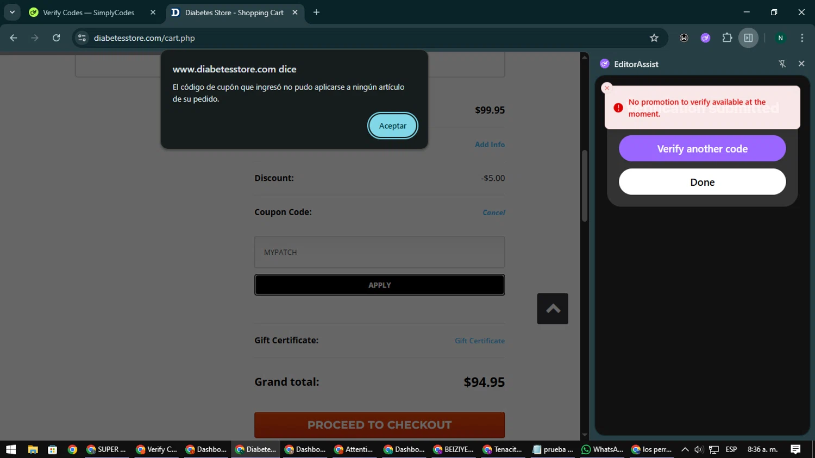815x458 pixels.
Task: Switch to BEIZIYE... taskbar window
Action: tap(454, 449)
